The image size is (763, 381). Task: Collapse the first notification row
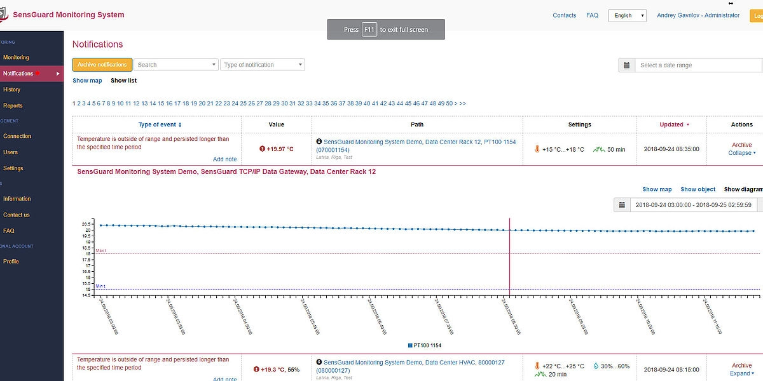[741, 153]
